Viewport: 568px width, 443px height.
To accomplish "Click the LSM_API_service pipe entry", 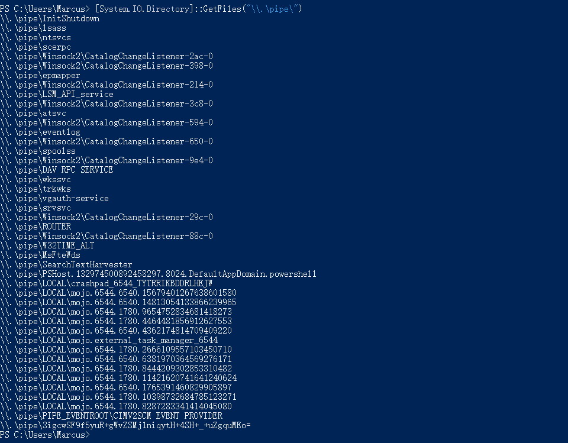I will [57, 94].
